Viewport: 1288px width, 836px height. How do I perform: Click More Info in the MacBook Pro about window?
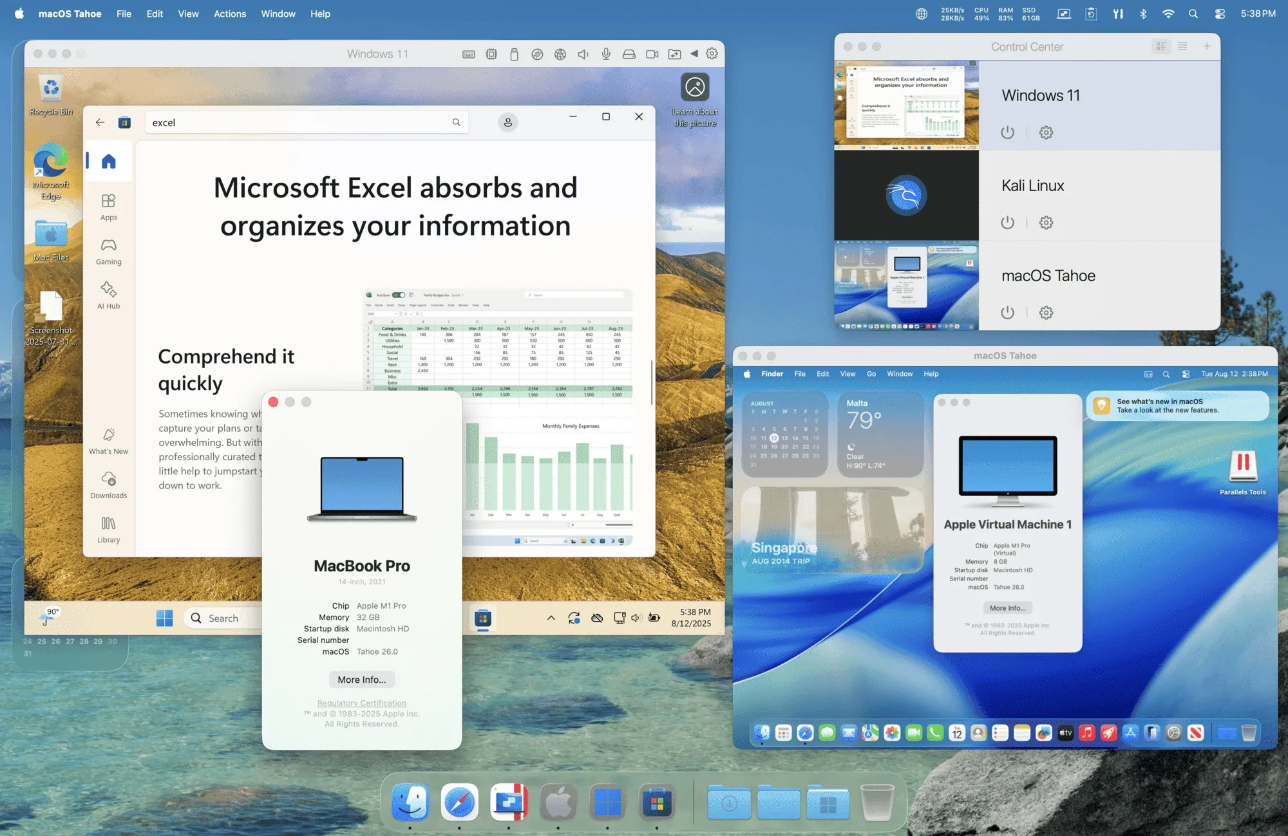tap(361, 680)
